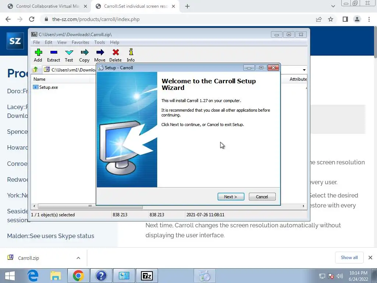Click 7-Zip scrollbar left arrow
377x283 pixels.
point(34,206)
